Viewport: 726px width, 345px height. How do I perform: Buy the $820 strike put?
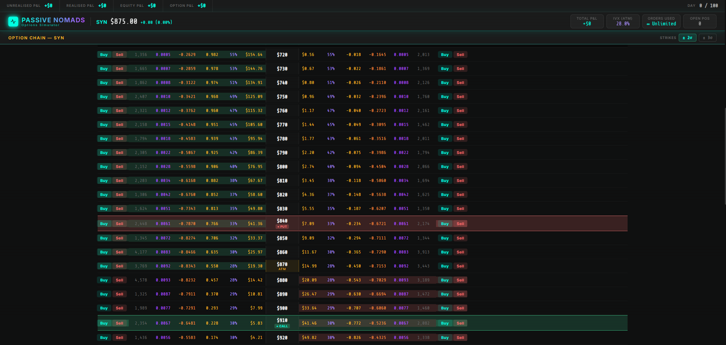coord(445,195)
